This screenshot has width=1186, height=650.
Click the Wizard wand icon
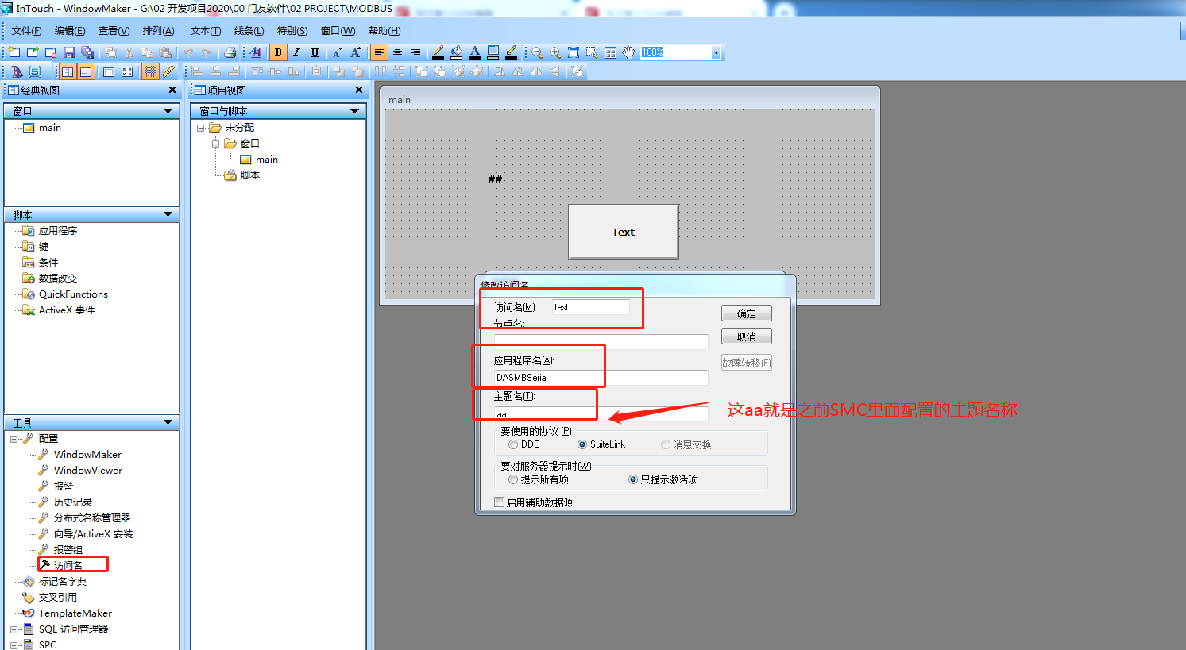(x=17, y=71)
